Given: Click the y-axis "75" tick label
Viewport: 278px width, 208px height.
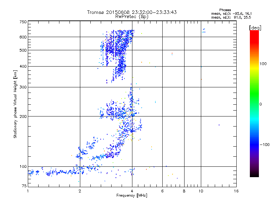Looking at the screenshot, I should click(x=24, y=186).
